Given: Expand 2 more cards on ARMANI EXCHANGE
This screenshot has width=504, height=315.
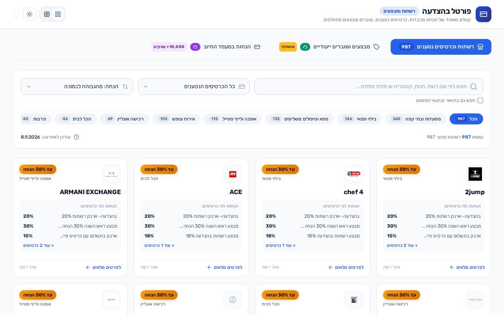Looking at the screenshot, I should tap(39, 246).
